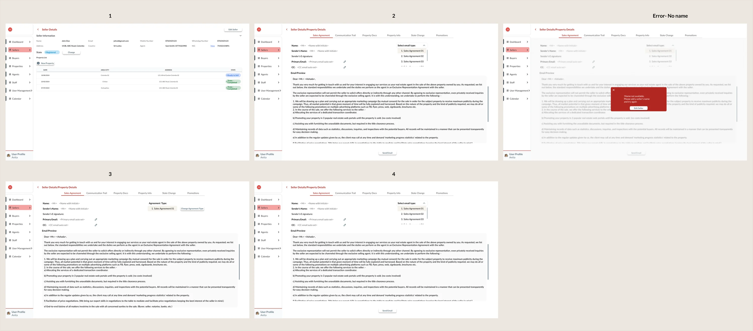Open the Property Docs tab in screen 3
The height and width of the screenshot is (331, 753).
click(x=121, y=193)
